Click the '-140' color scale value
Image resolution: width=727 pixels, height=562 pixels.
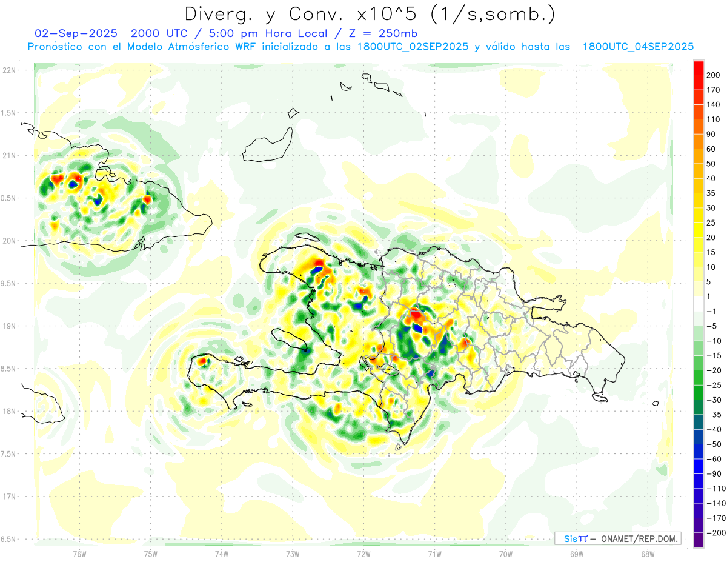[x=715, y=503]
